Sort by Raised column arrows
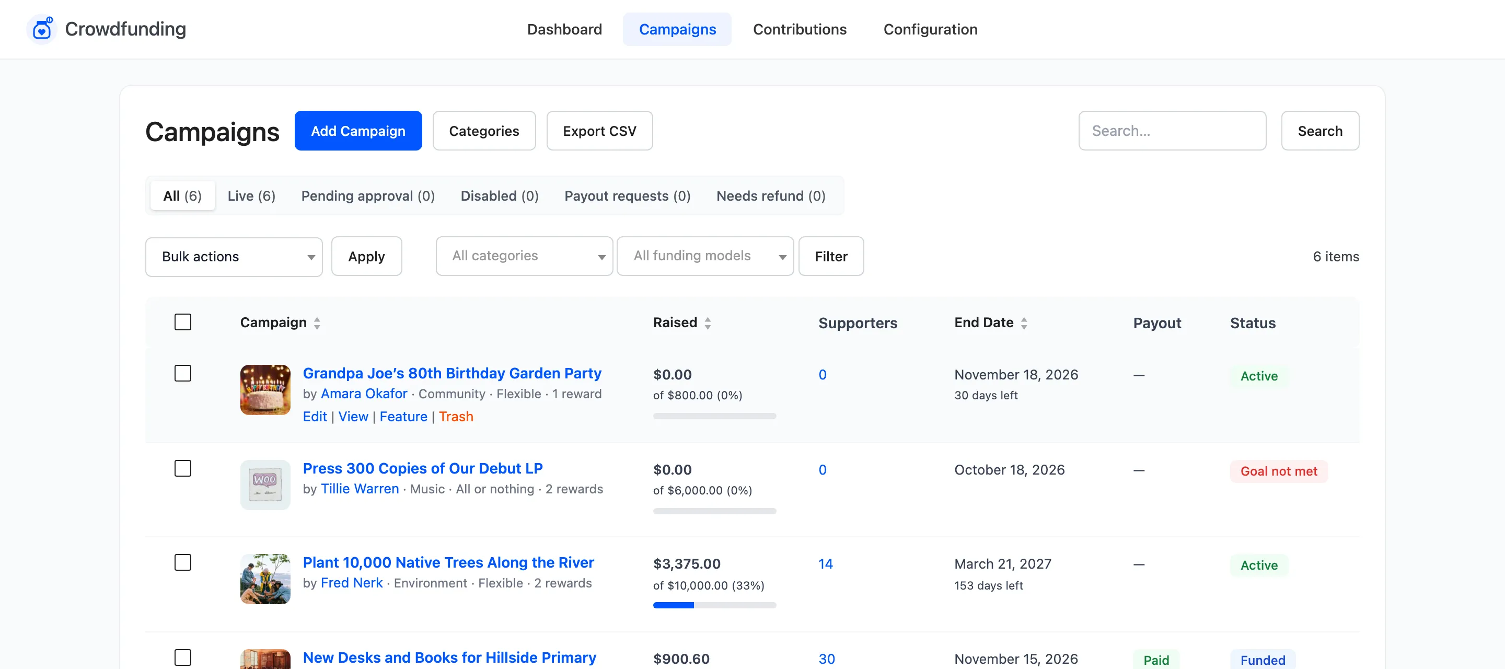The image size is (1505, 669). click(x=708, y=323)
